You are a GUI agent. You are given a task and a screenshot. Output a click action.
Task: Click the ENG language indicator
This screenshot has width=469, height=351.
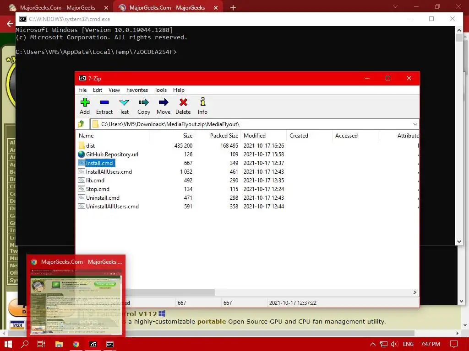pyautogui.click(x=408, y=344)
